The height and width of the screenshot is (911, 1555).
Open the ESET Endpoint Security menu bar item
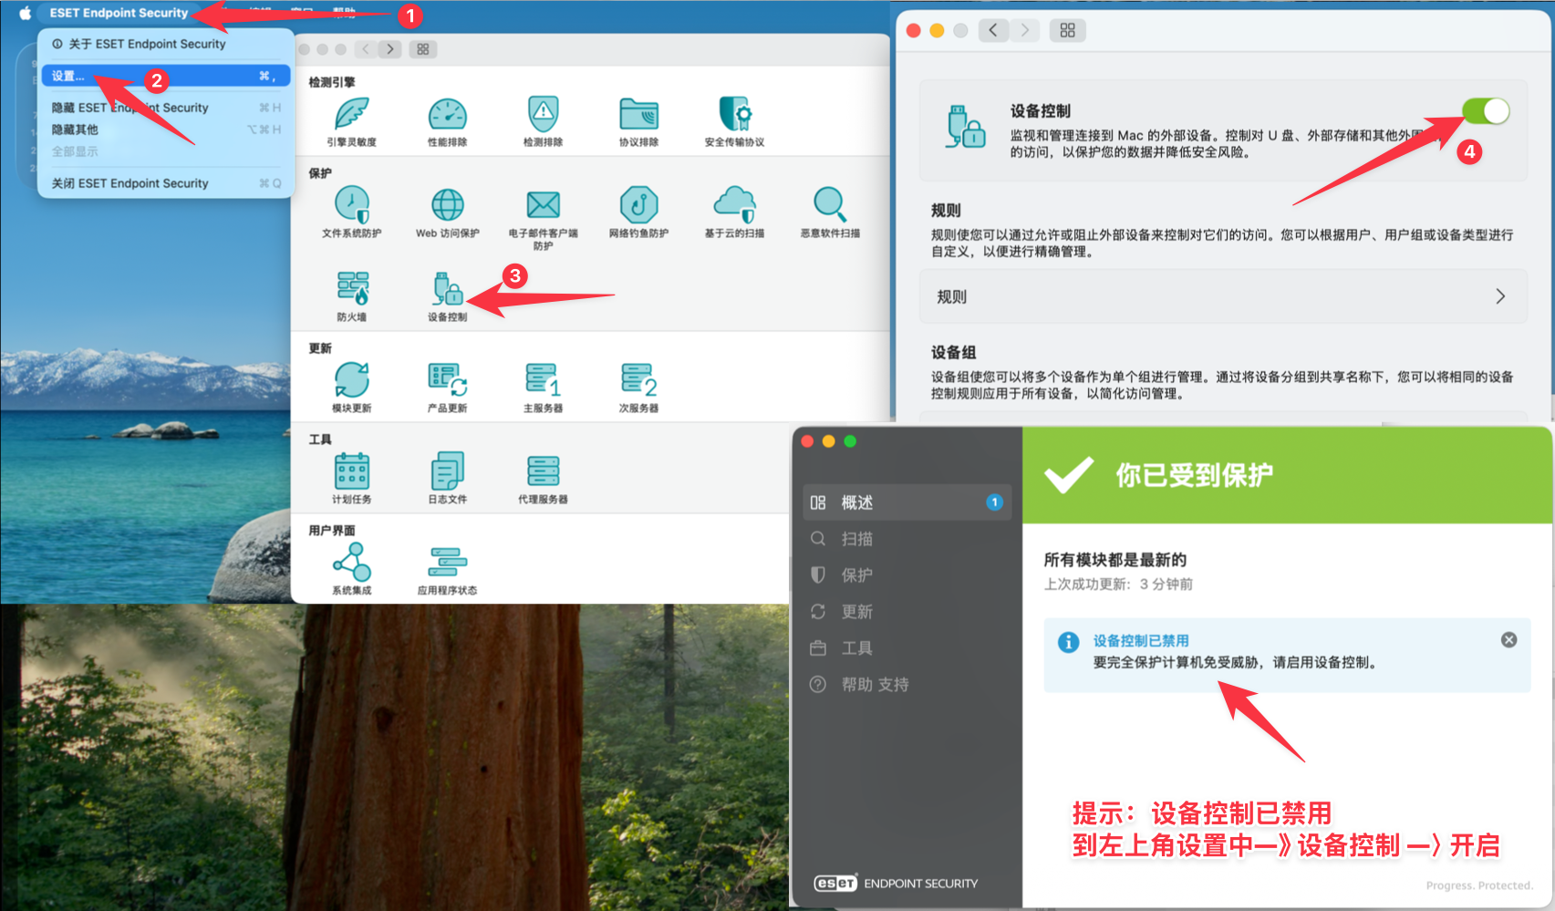[x=119, y=13]
